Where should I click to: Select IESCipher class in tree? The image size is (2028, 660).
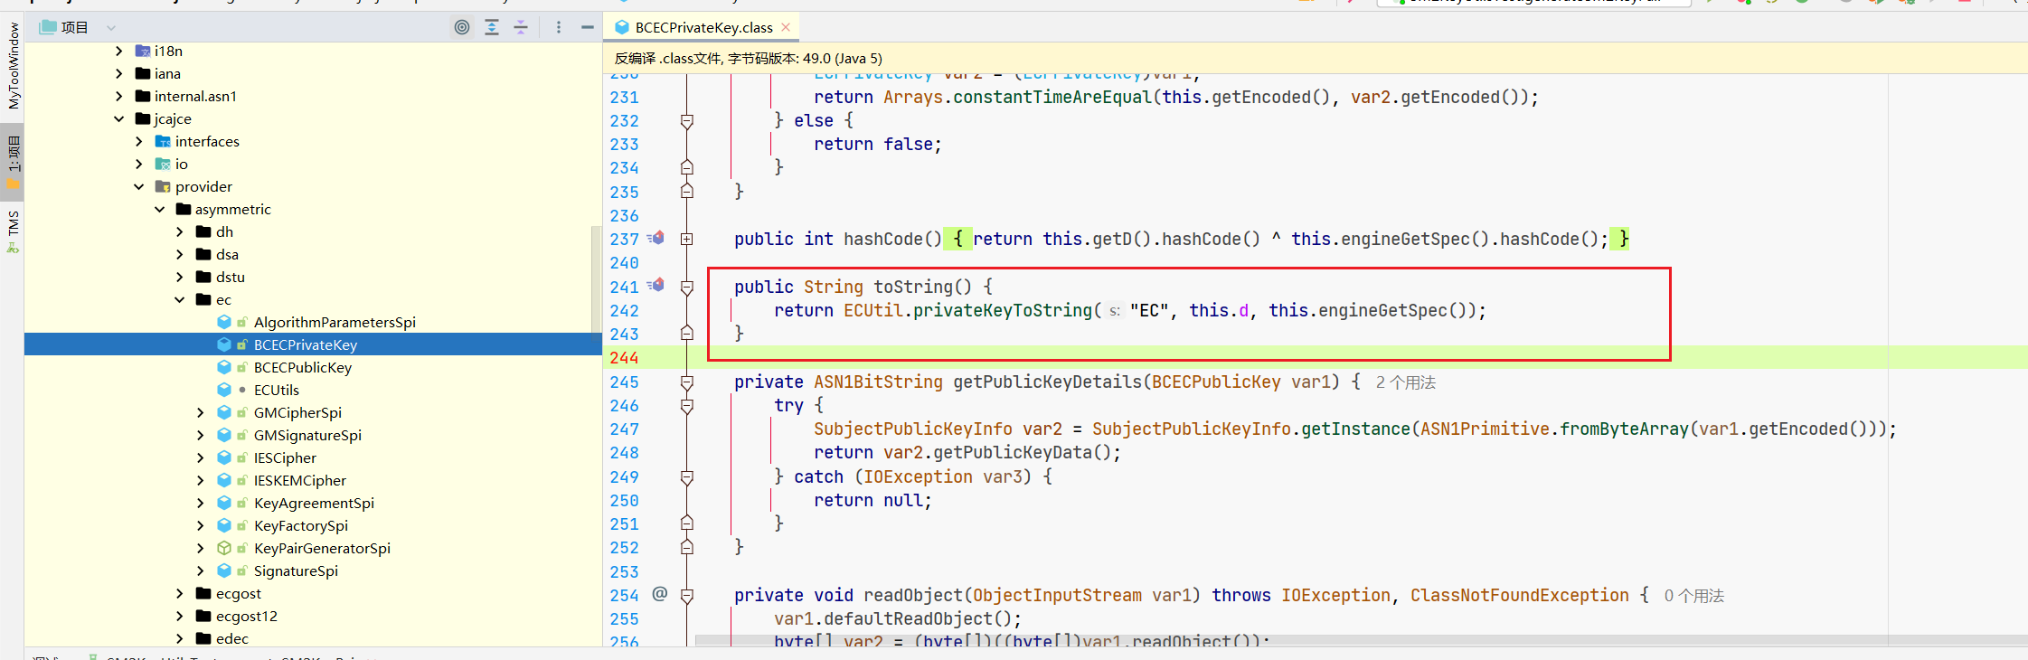pos(285,457)
